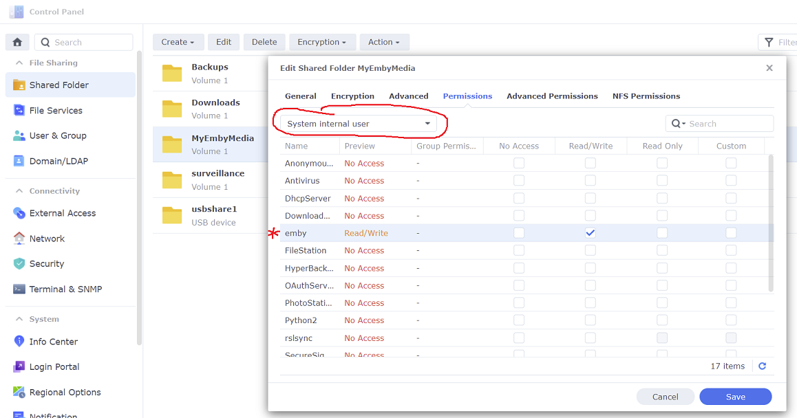Switch to Advanced Permissions tab
Screen dimensions: 797x418
click(552, 96)
